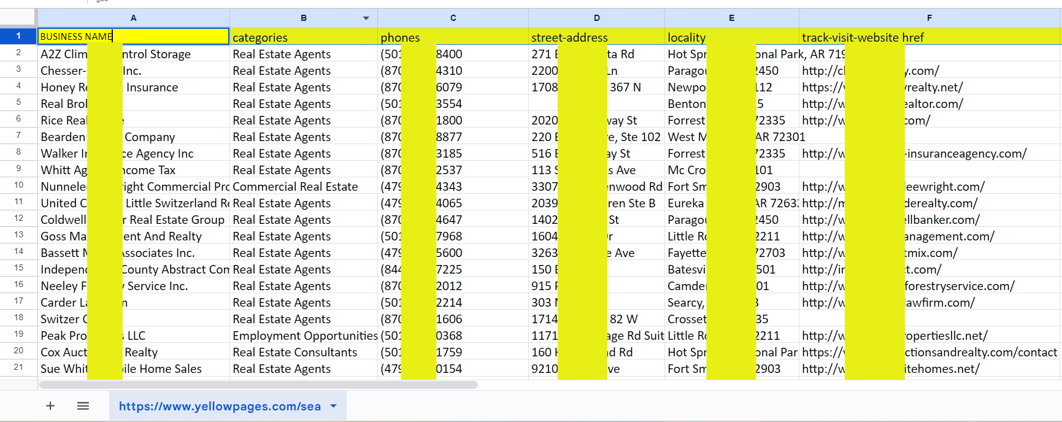The height and width of the screenshot is (422, 1062).
Task: Select row 10 by its row number
Action: click(x=18, y=185)
